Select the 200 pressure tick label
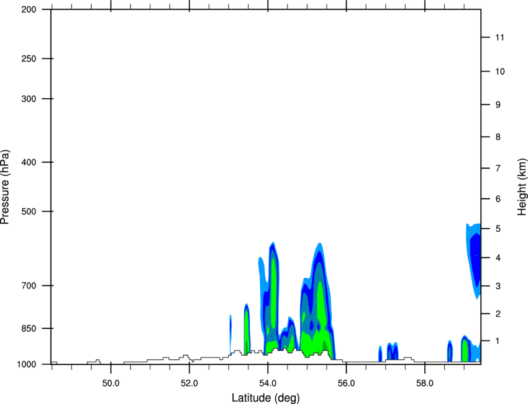 (x=29, y=10)
